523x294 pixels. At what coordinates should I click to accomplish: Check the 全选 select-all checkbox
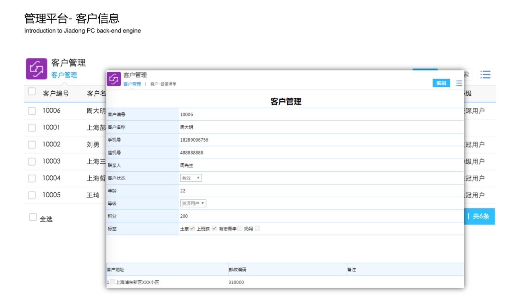[x=33, y=217]
